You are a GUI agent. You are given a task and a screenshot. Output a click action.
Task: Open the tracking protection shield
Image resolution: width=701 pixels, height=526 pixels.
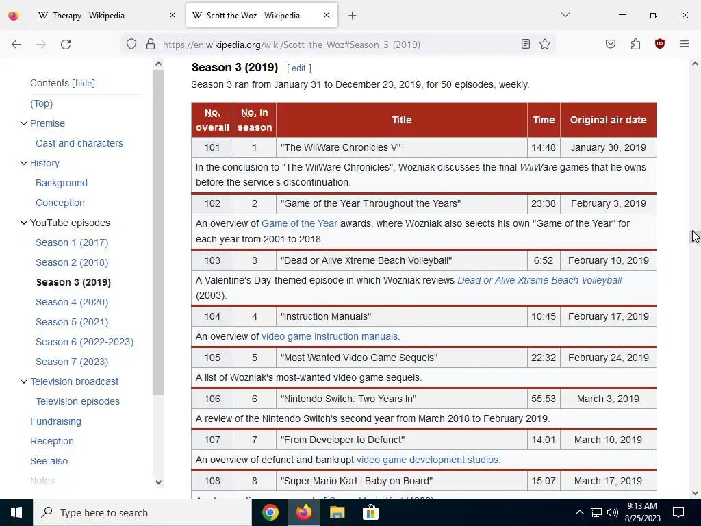coord(131,45)
